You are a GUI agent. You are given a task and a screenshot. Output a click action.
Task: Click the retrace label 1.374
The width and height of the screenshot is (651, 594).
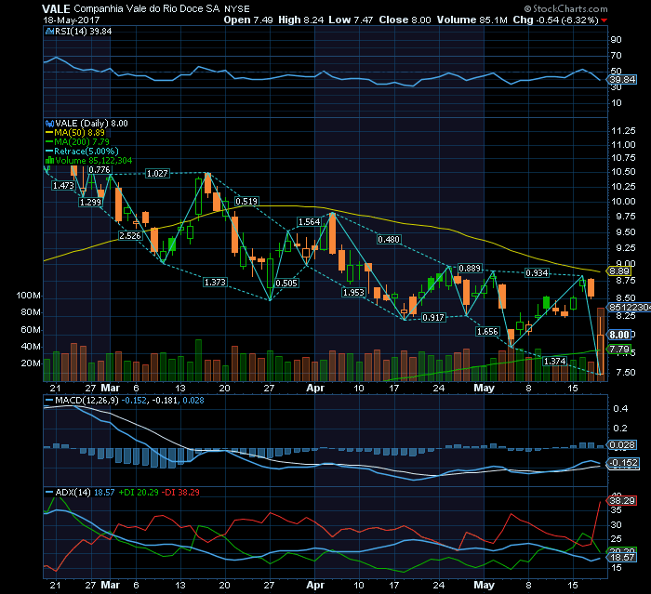coord(554,361)
